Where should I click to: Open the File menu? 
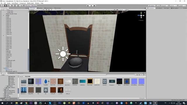coord(1,3)
